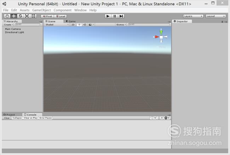Open the File menu

(6, 10)
